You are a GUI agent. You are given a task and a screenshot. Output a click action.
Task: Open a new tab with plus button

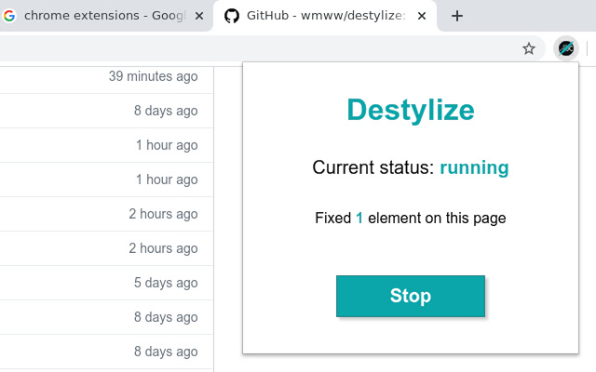coord(457,16)
